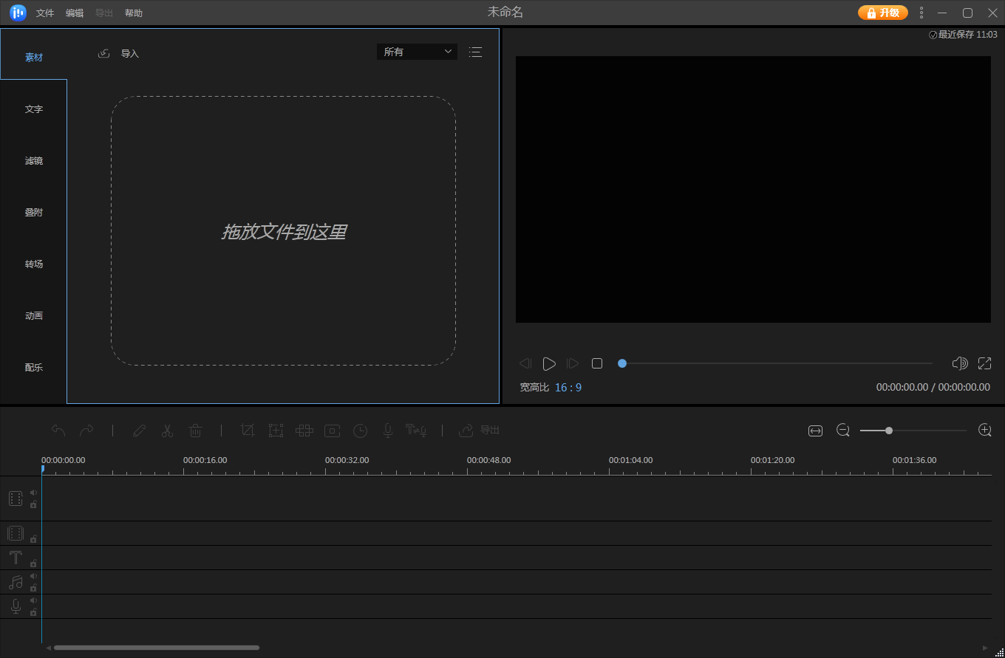The image size is (1005, 658).
Task: Switch to the 素材 tab
Action: 34,58
